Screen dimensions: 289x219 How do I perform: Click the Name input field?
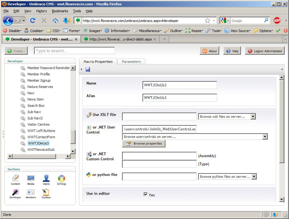tap(180, 85)
